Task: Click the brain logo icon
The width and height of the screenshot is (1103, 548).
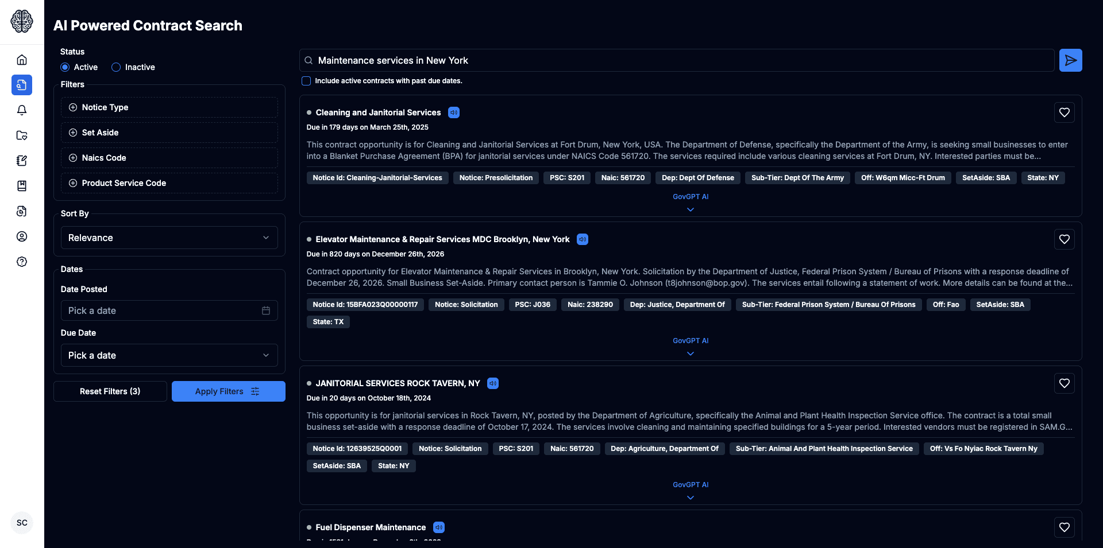Action: pos(22,22)
